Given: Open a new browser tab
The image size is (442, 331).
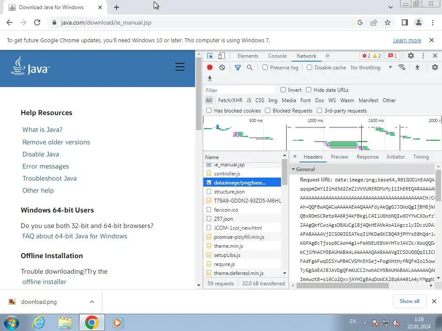Looking at the screenshot, I should pos(117,7).
